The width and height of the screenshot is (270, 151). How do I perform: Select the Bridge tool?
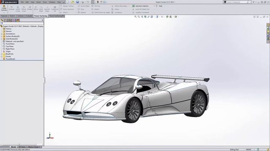30,8
